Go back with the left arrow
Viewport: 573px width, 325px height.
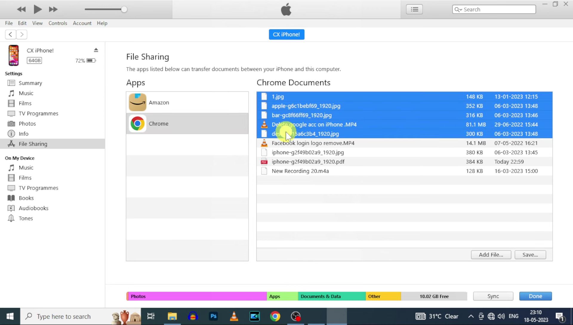point(10,34)
